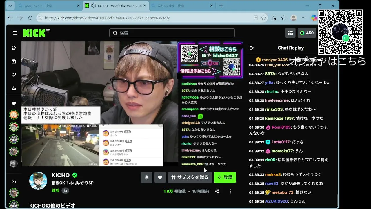Select the ja language tag
371x209 pixels.
(x=65, y=191)
